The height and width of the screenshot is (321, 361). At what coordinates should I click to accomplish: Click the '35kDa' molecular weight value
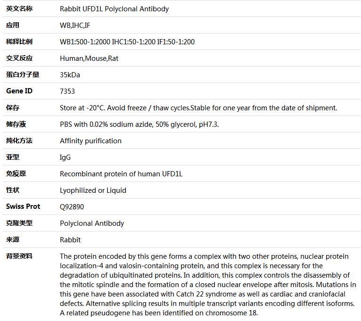point(70,75)
